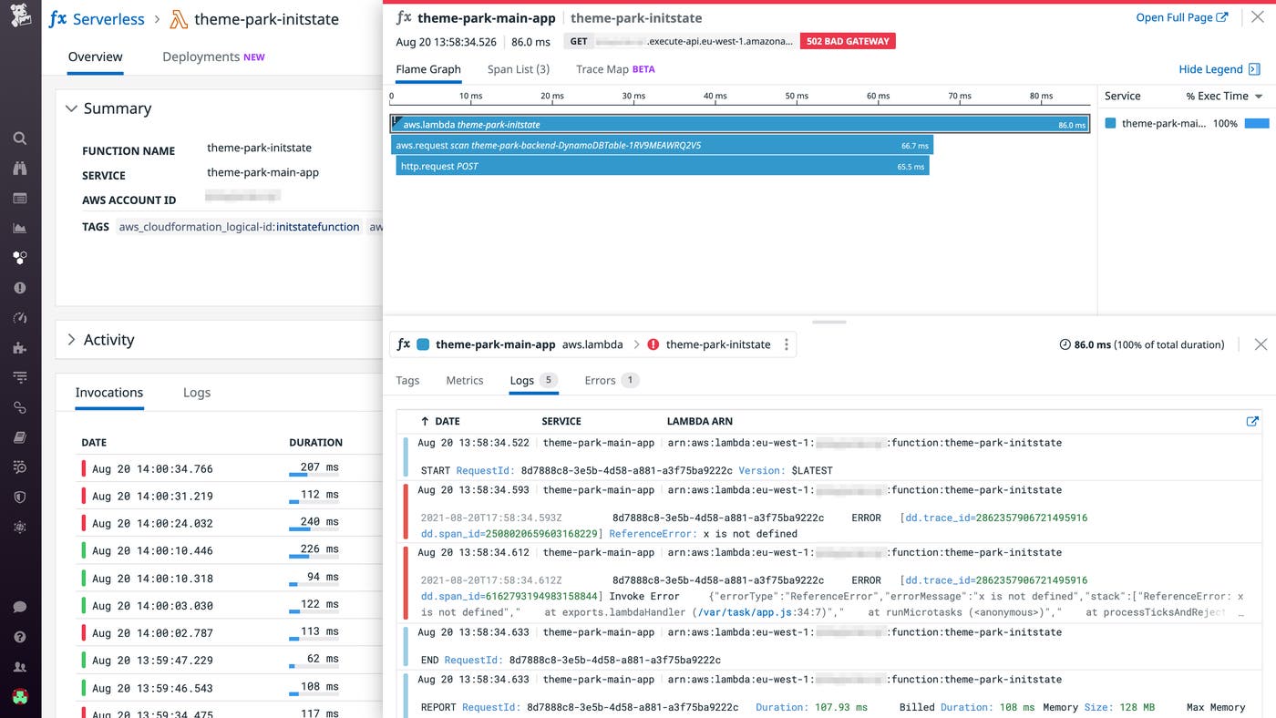This screenshot has width=1276, height=718.
Task: Click the clock icon beside 86.0 ms duration
Action: 1065,345
